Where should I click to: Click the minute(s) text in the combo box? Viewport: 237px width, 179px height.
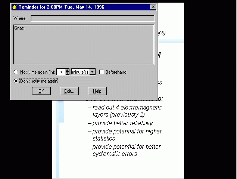click(x=80, y=72)
